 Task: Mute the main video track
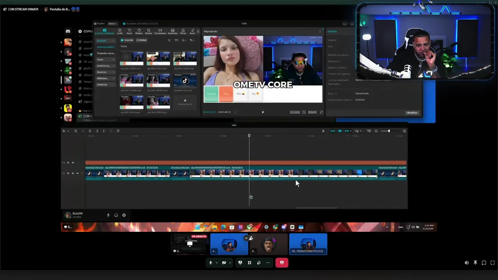(77, 173)
